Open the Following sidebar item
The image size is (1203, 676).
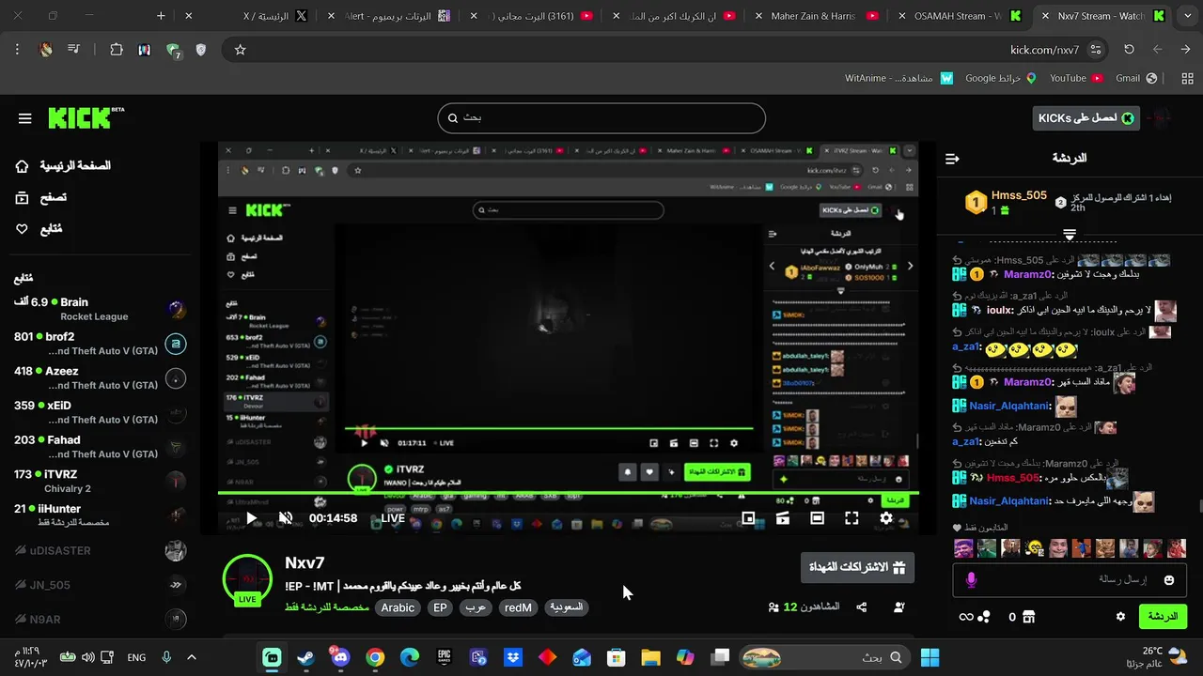39,229
